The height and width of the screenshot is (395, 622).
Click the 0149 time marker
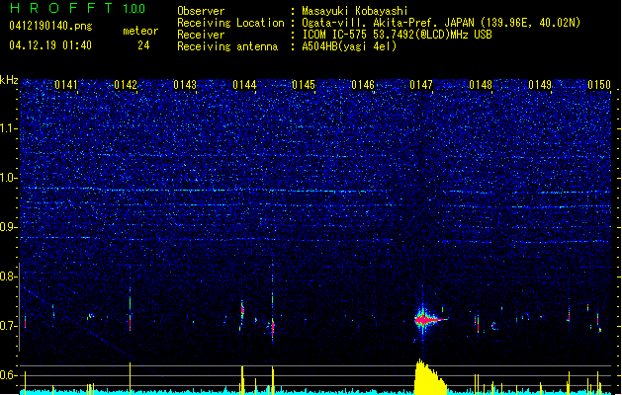coord(540,85)
